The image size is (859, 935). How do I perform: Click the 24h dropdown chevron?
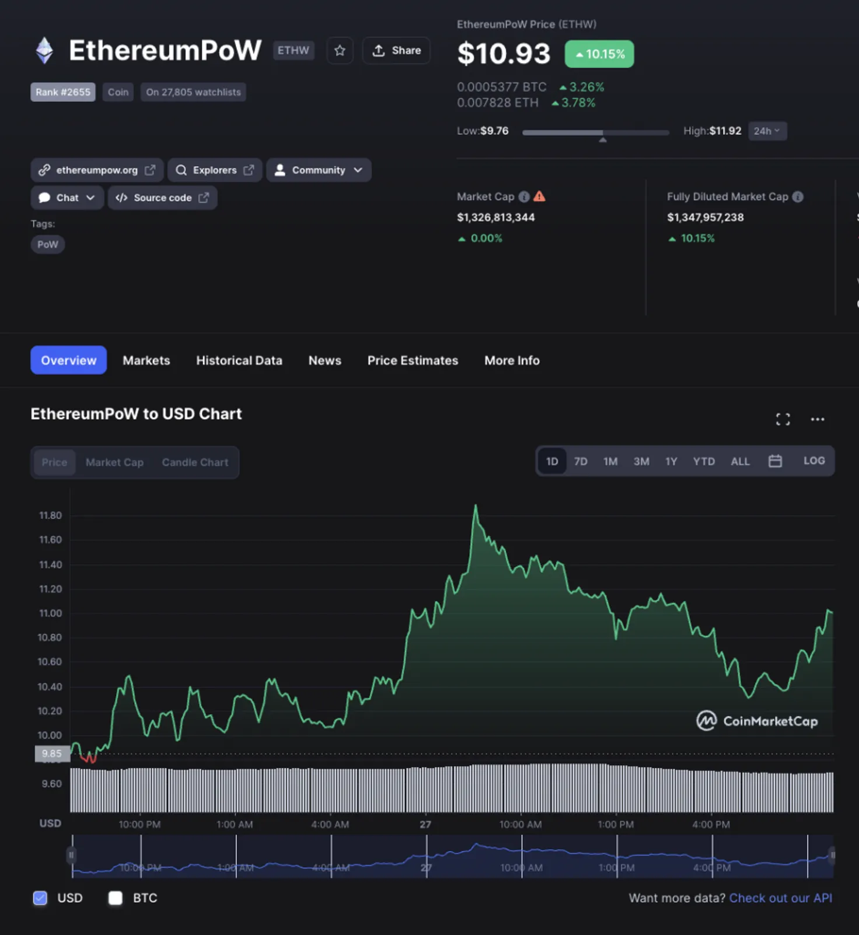[777, 131]
